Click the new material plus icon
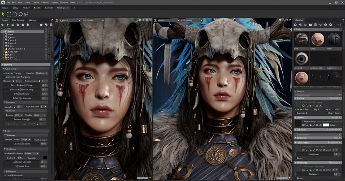Image resolution: width=345 pixels, height=181 pixels. pos(295,25)
